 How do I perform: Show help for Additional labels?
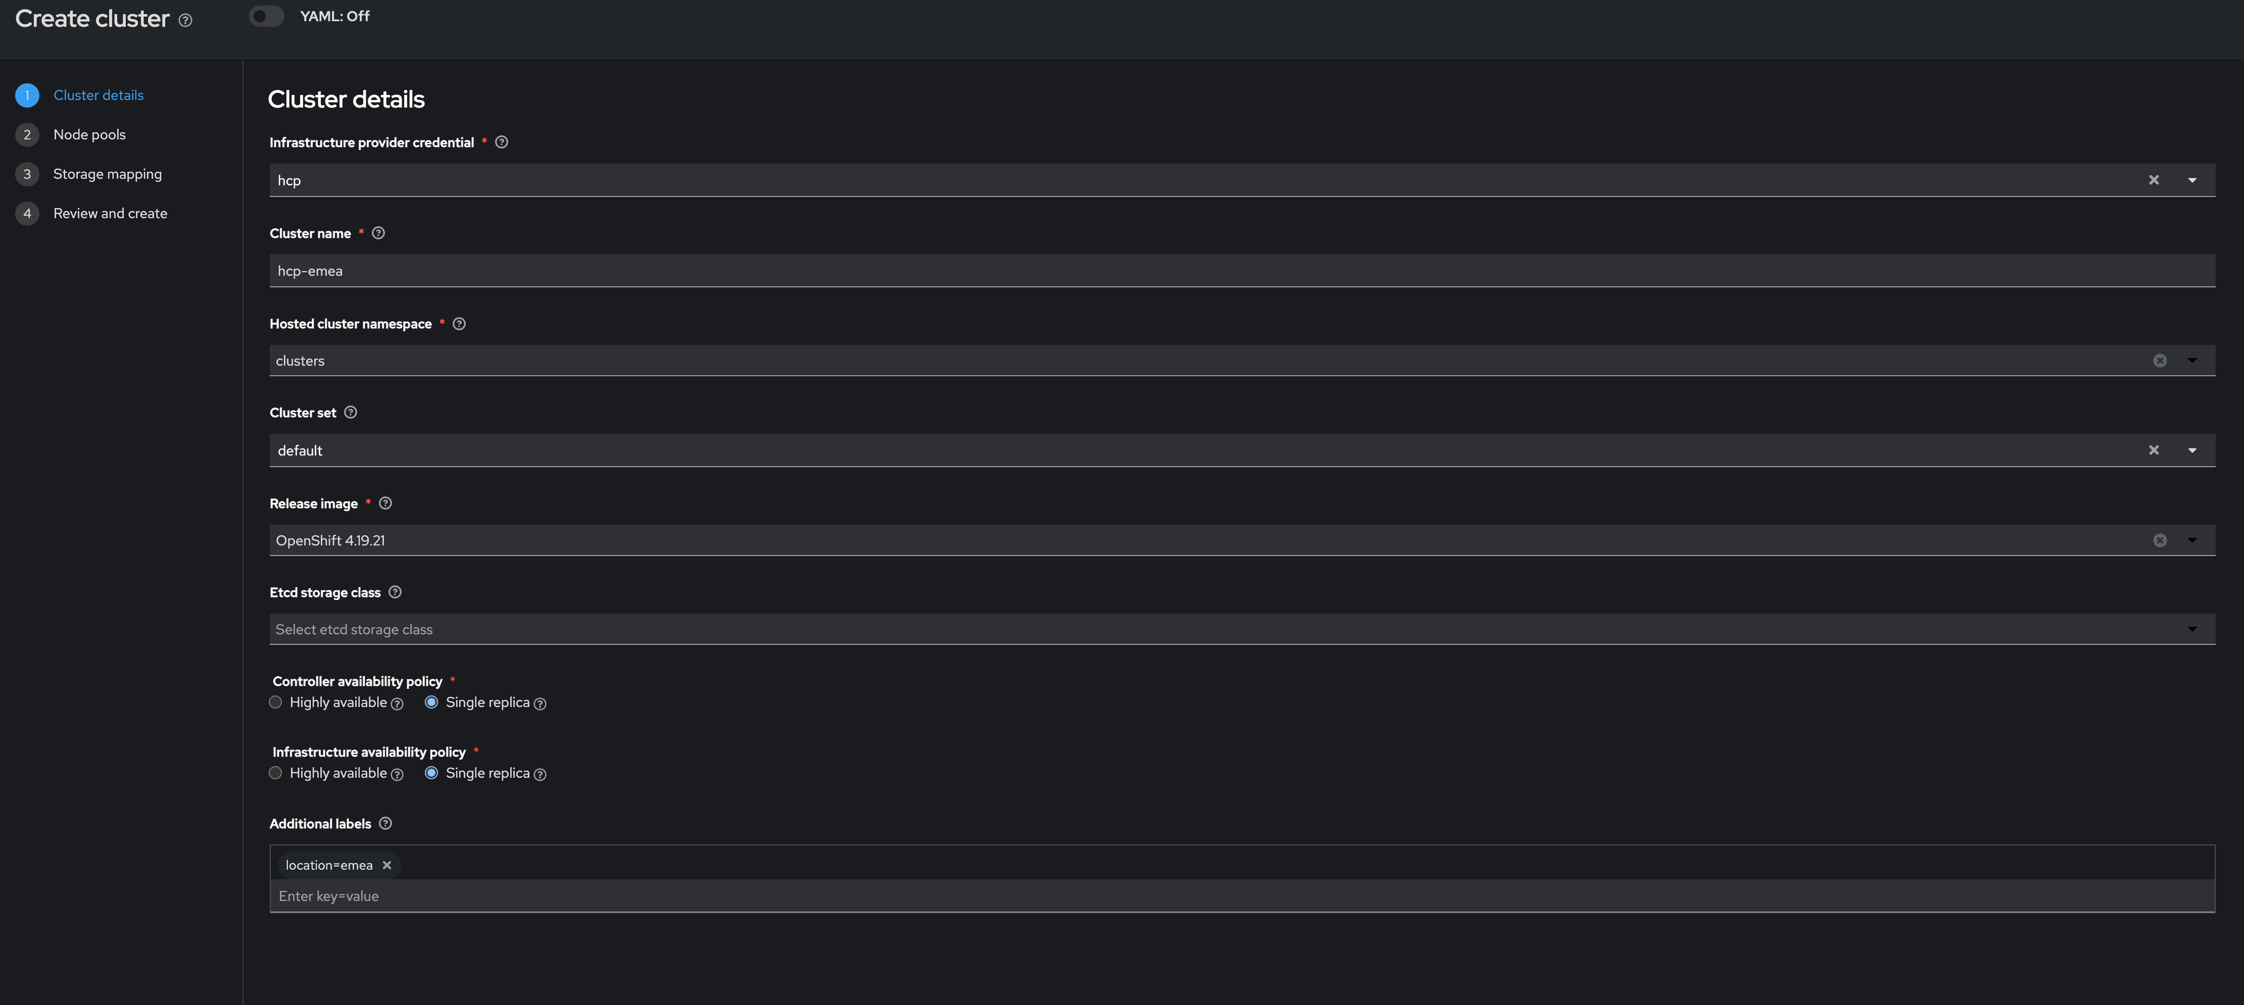385,824
